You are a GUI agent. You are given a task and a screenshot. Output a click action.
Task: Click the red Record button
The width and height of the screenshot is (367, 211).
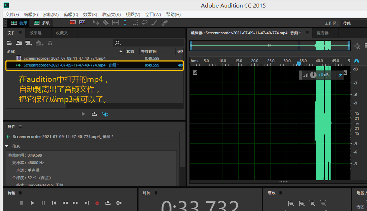coord(97,203)
